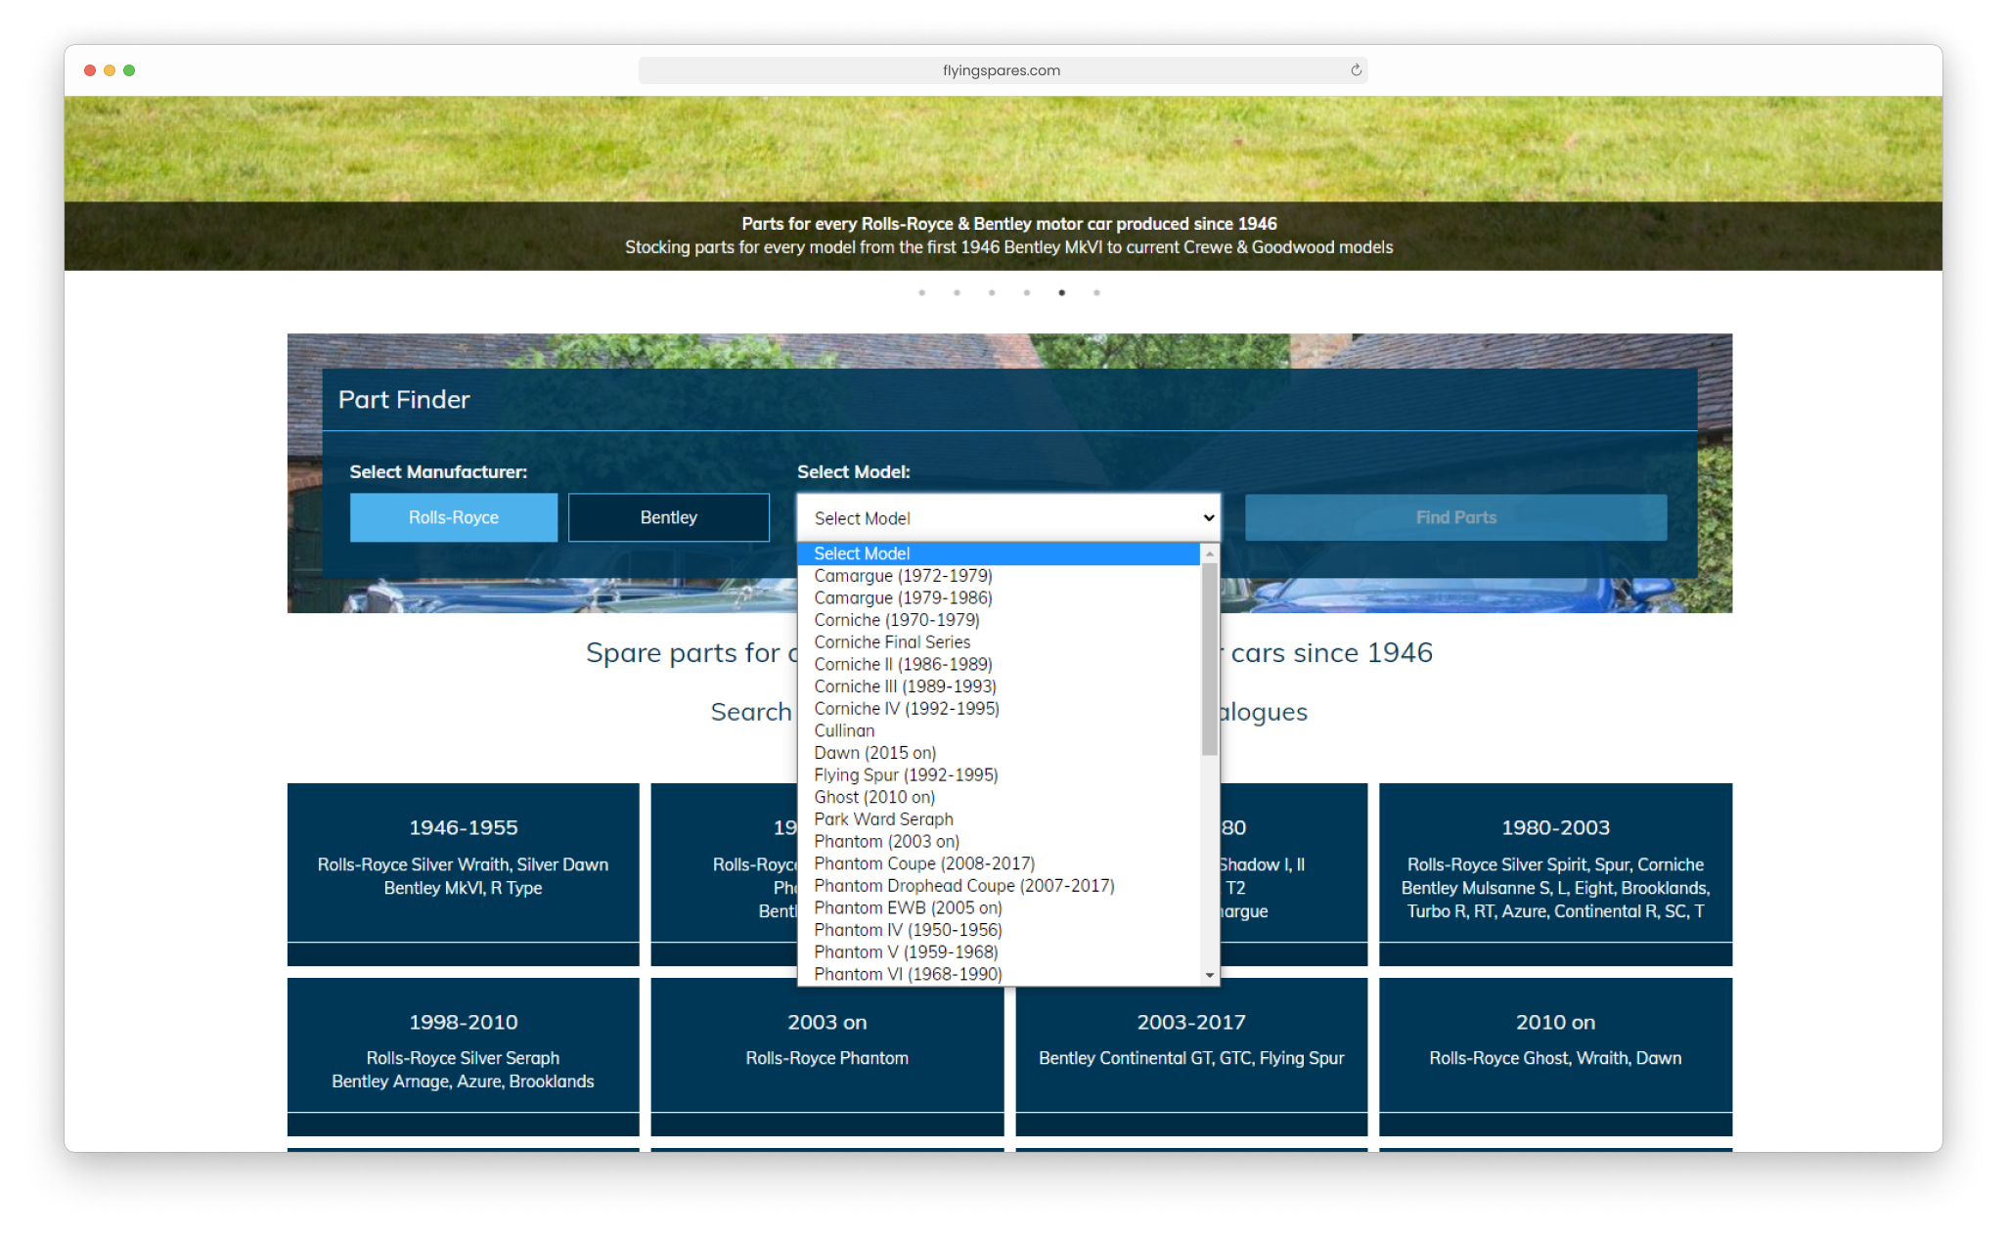Viewport: 2007px width, 1236px height.
Task: Click the model list scrollbar thumb
Action: tap(1210, 659)
